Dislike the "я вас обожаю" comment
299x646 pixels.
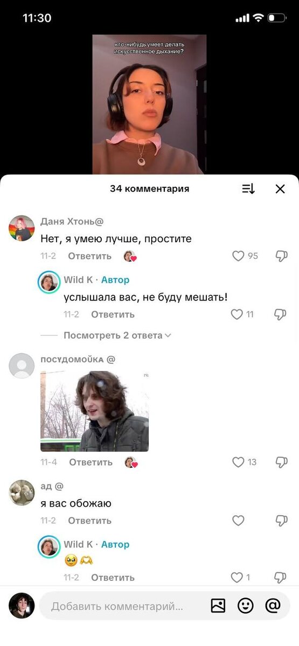[281, 521]
